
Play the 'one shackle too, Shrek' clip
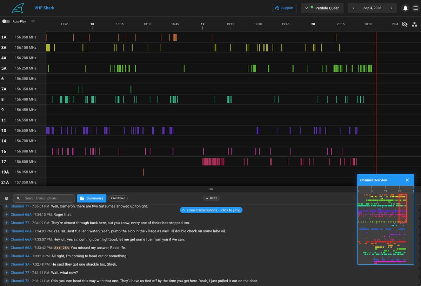click(x=6, y=264)
